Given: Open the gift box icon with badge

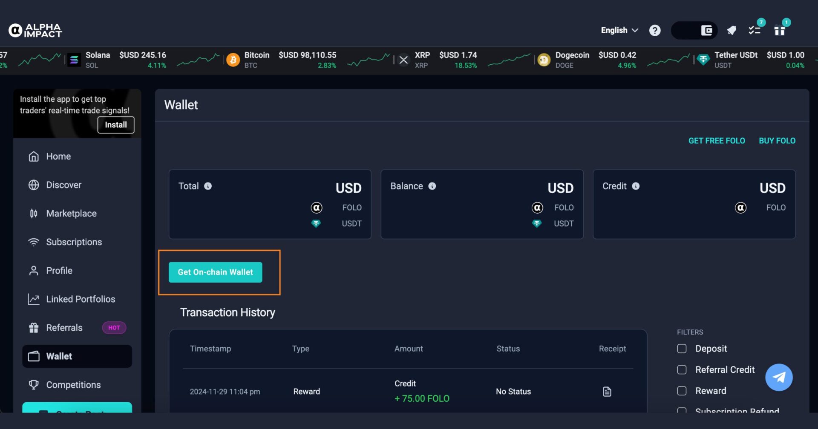Looking at the screenshot, I should coord(780,30).
